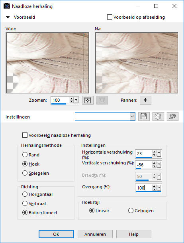Increase the Verticale verschuiving value
The image size is (184, 243).
tap(154, 163)
